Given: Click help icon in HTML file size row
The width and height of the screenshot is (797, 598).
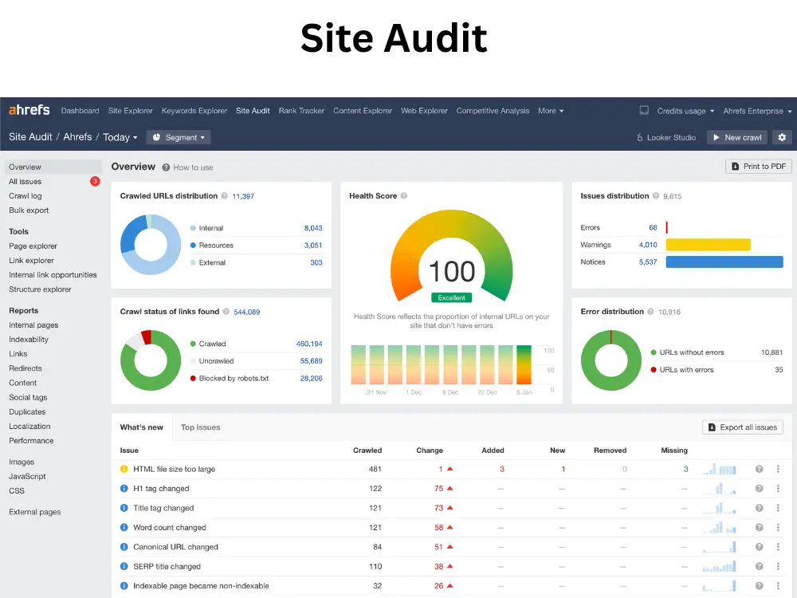Looking at the screenshot, I should point(759,469).
